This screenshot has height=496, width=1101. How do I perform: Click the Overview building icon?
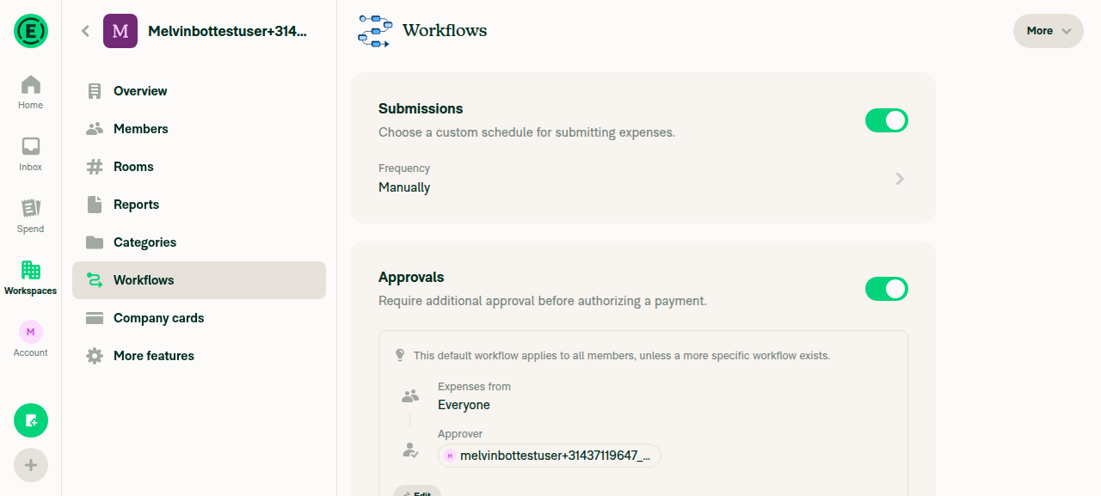(x=95, y=91)
